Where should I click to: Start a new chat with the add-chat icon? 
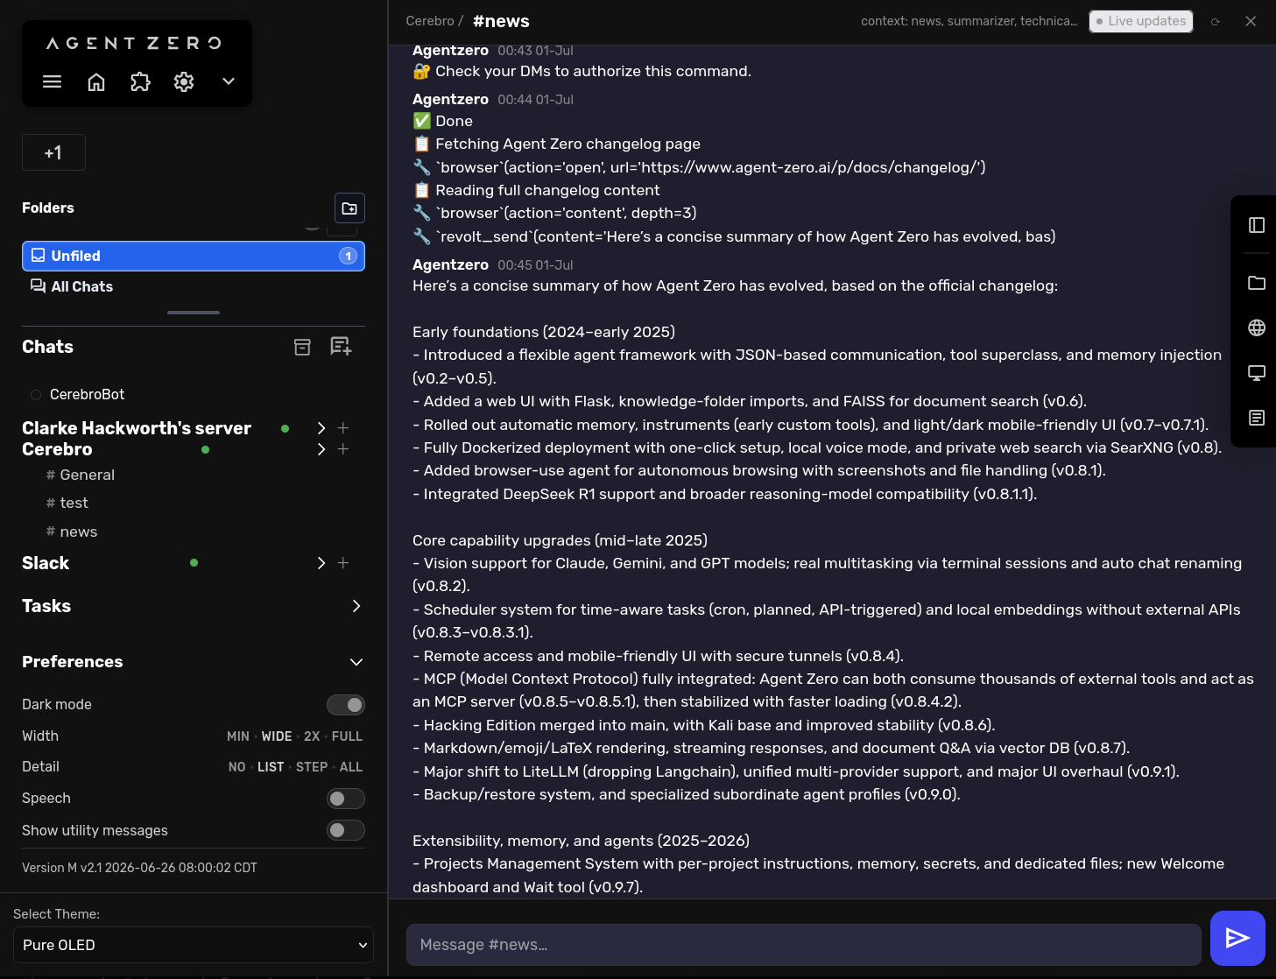pos(341,347)
